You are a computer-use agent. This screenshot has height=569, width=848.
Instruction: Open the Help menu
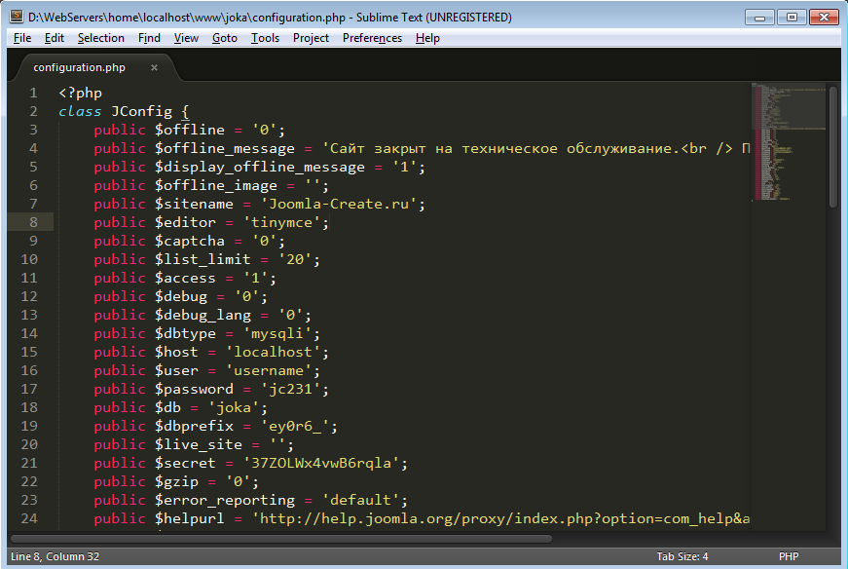click(427, 38)
